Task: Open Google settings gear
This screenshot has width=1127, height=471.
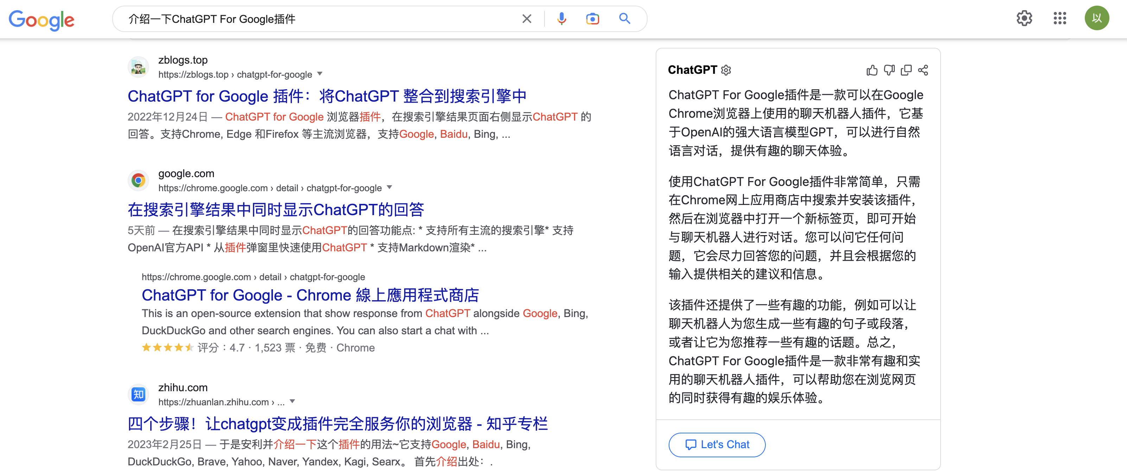Action: coord(1024,18)
